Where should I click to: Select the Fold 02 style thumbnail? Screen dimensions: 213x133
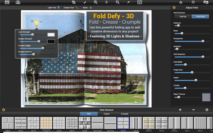point(21,123)
